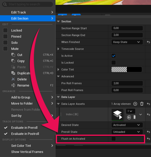151x157 pixels.
Task: Click the Color Tint swatch
Action: point(127,69)
